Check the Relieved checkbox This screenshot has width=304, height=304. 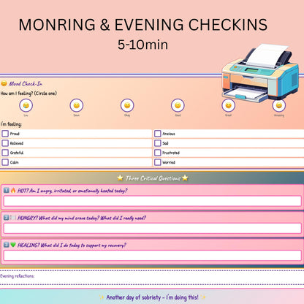click(5, 143)
